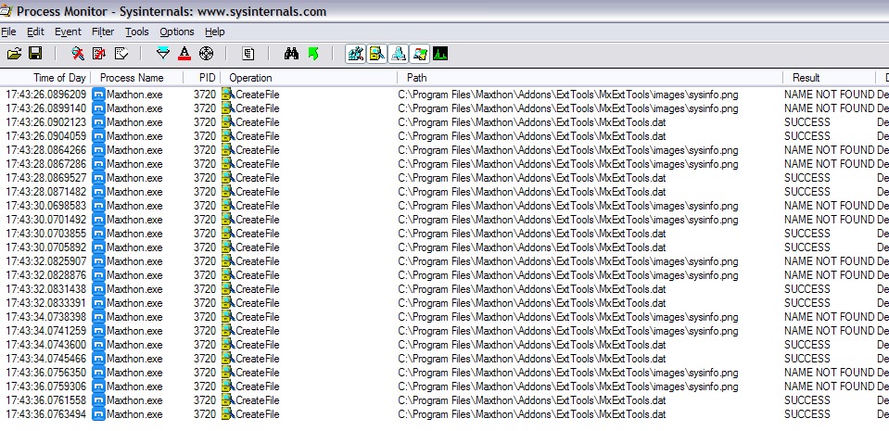Click SUCCESS result in row 17:43:36.0763494

tap(806, 414)
